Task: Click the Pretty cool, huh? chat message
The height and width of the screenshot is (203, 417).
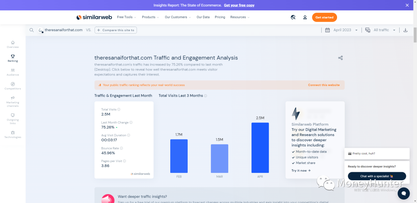Action: click(377, 154)
